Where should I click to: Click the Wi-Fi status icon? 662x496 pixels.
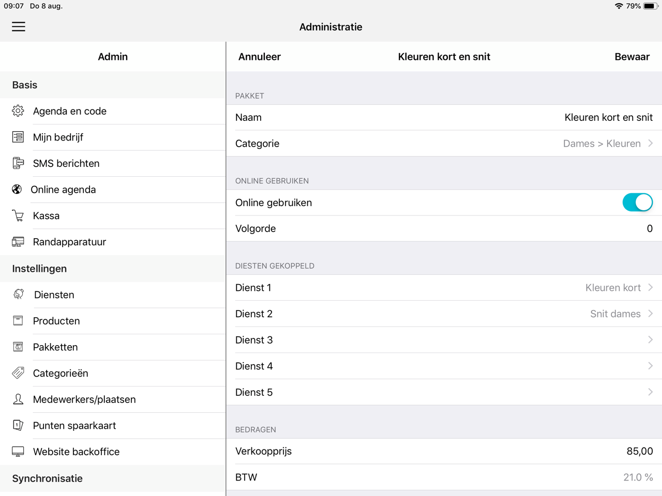tap(619, 6)
